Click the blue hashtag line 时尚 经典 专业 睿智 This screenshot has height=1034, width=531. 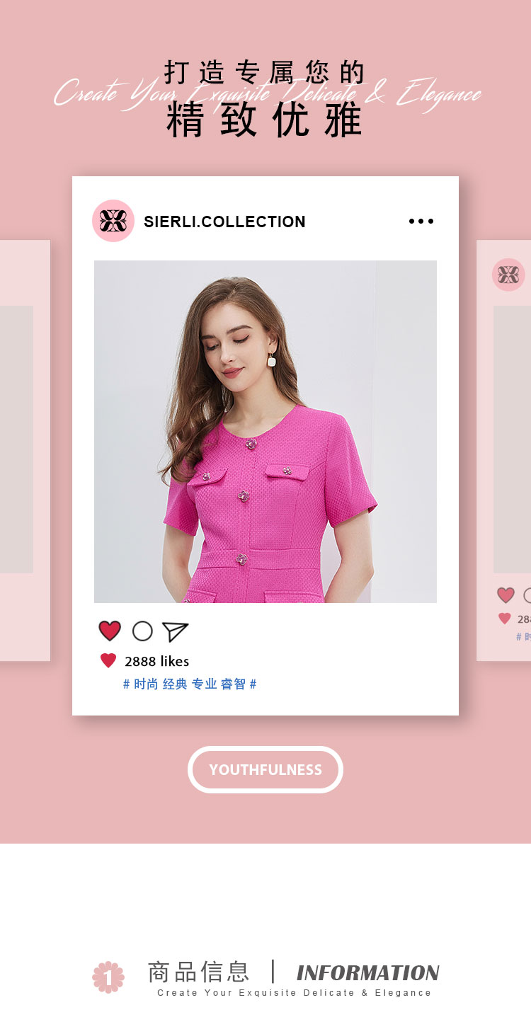190,684
